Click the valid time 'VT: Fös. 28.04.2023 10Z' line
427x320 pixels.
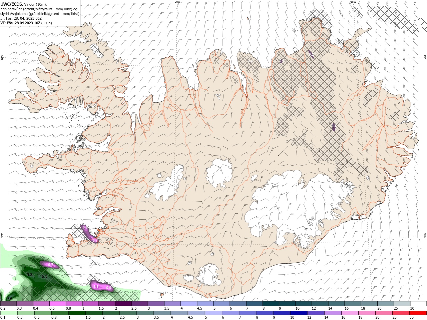(x=20, y=23)
